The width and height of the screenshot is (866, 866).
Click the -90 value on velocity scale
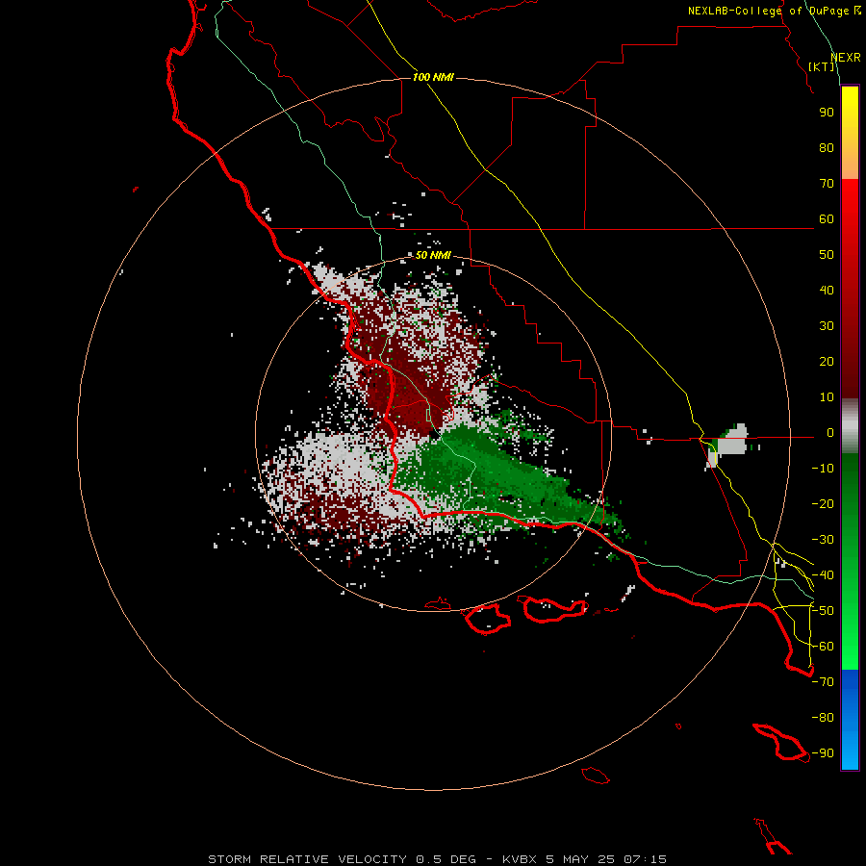[x=823, y=753]
